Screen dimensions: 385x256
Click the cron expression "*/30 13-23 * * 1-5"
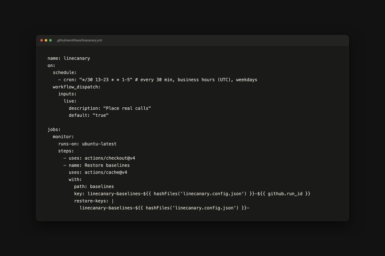[x=106, y=80]
